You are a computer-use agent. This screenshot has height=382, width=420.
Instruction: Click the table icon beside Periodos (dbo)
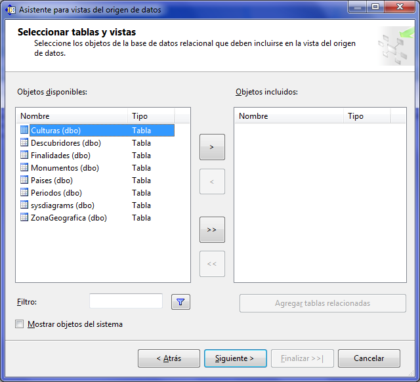(x=24, y=192)
